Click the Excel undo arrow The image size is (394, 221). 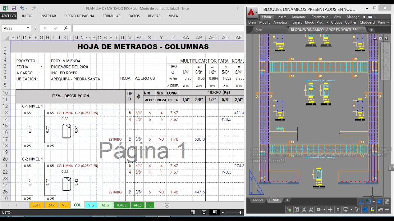22,8
